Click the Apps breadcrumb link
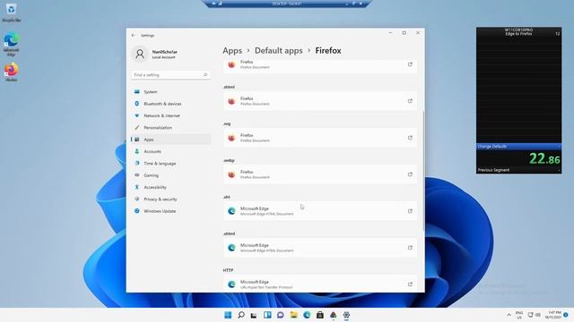 coord(232,51)
